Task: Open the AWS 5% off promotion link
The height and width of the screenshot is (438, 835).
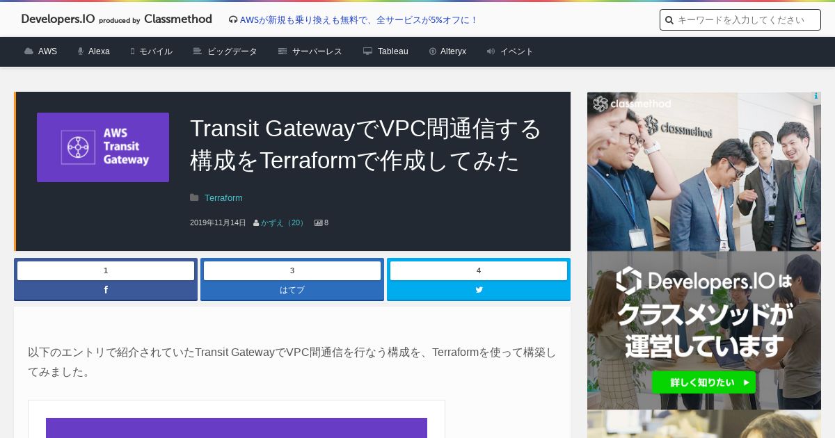Action: 358,20
